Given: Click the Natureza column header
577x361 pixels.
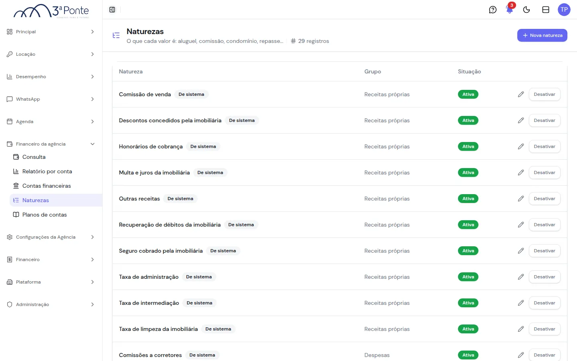Looking at the screenshot, I should point(131,71).
